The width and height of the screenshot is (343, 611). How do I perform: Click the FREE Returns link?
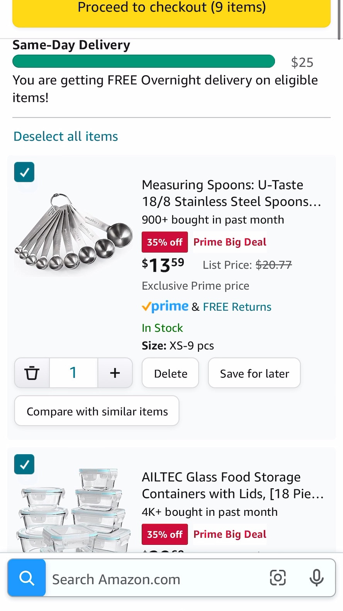(237, 306)
